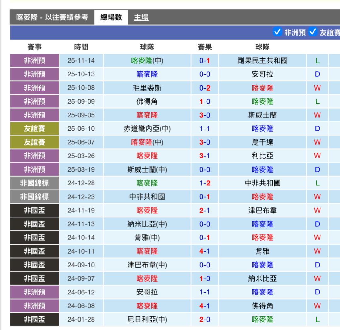The image size is (340, 330).
Task: Click the 時間 column header
Action: 81,47
